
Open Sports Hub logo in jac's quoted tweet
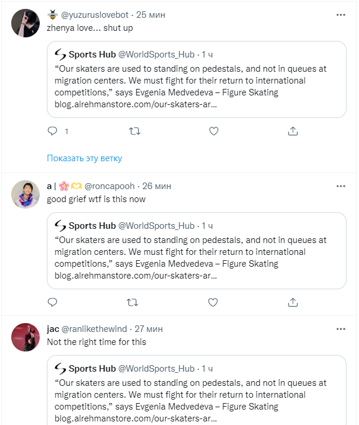pos(60,368)
